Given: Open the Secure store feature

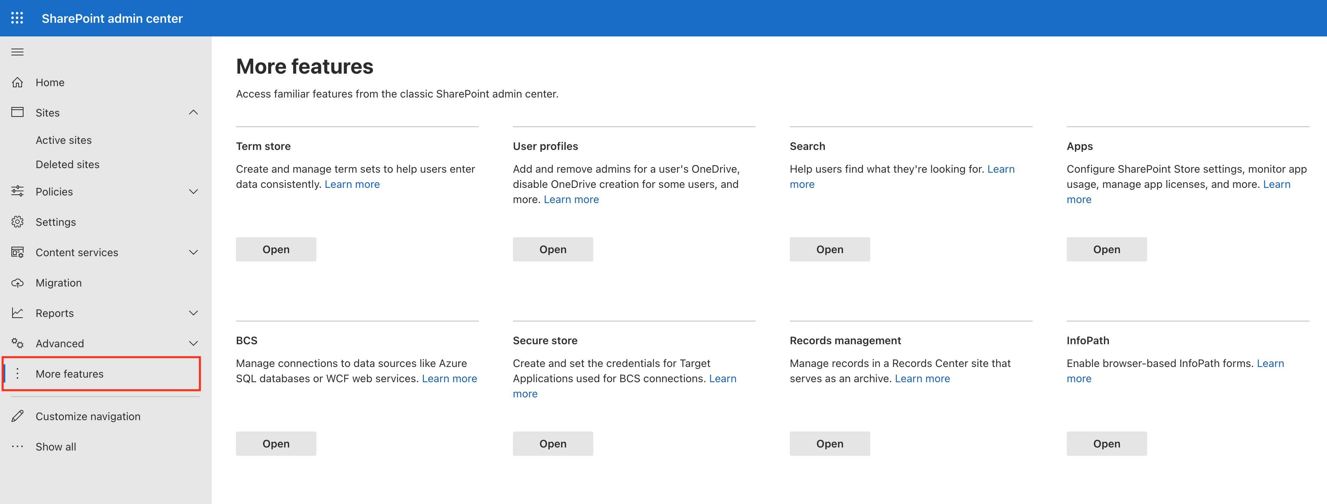Looking at the screenshot, I should coord(553,444).
